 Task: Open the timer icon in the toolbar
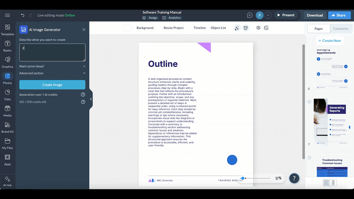click(246, 28)
